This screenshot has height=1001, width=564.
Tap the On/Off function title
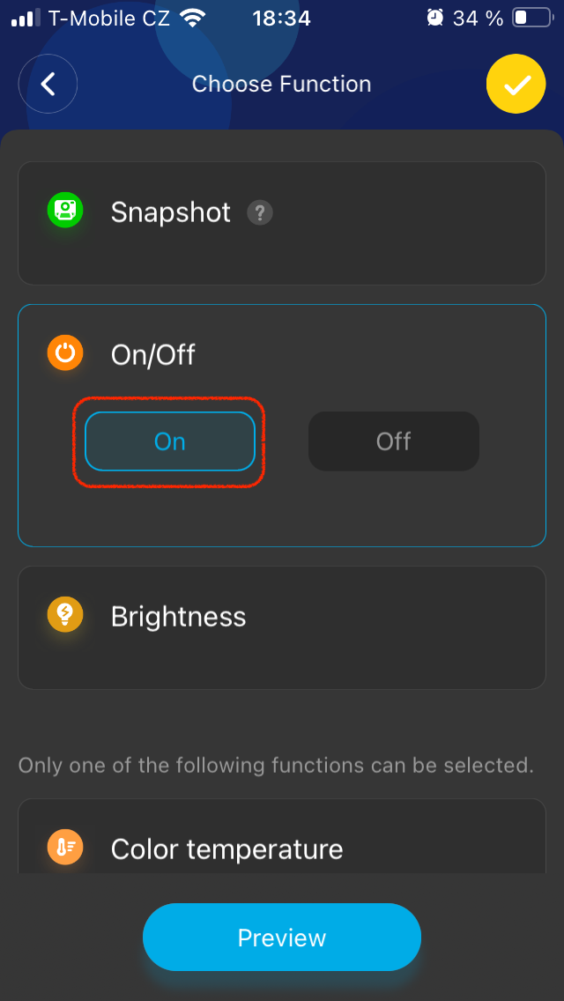click(x=153, y=355)
